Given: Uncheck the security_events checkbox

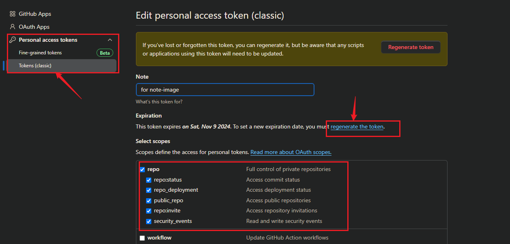Looking at the screenshot, I should coord(149,221).
